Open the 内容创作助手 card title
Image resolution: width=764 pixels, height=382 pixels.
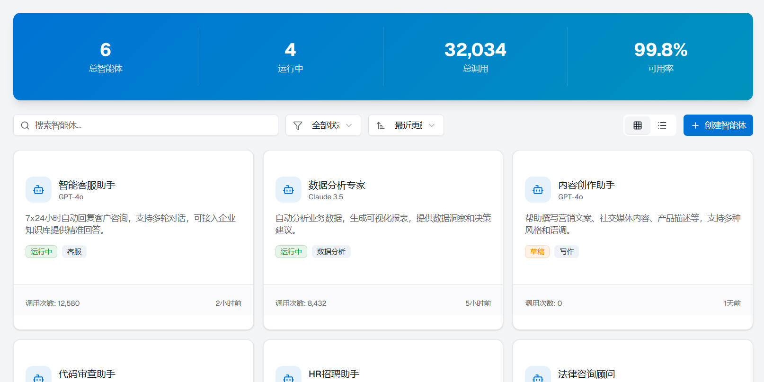click(586, 185)
